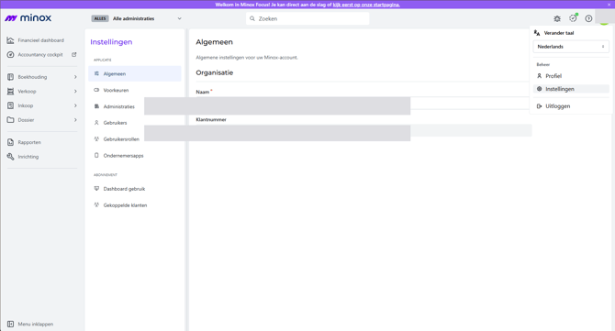Expand the Boekhouding menu chevron
The width and height of the screenshot is (615, 331).
click(75, 77)
